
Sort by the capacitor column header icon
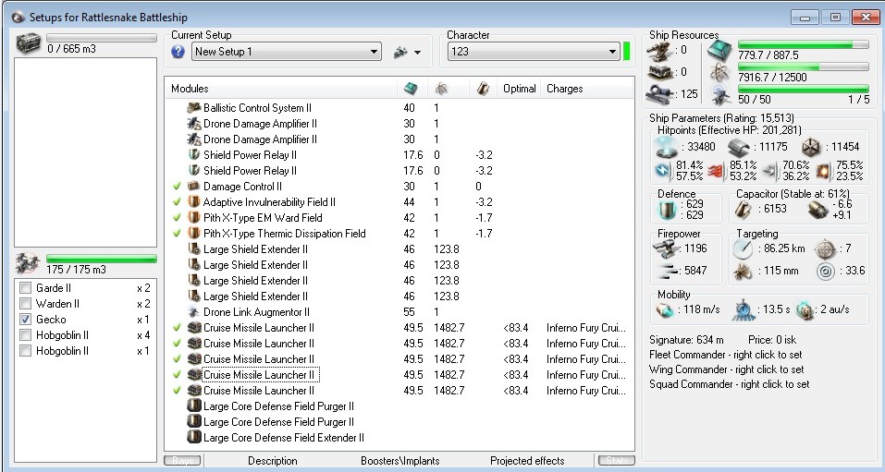[483, 89]
